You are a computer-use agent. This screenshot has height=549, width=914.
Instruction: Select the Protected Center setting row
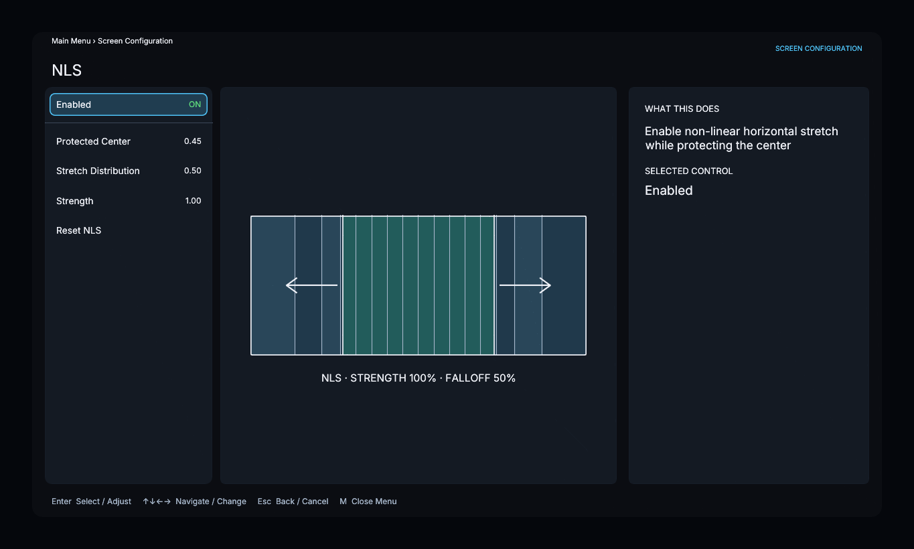(x=129, y=141)
